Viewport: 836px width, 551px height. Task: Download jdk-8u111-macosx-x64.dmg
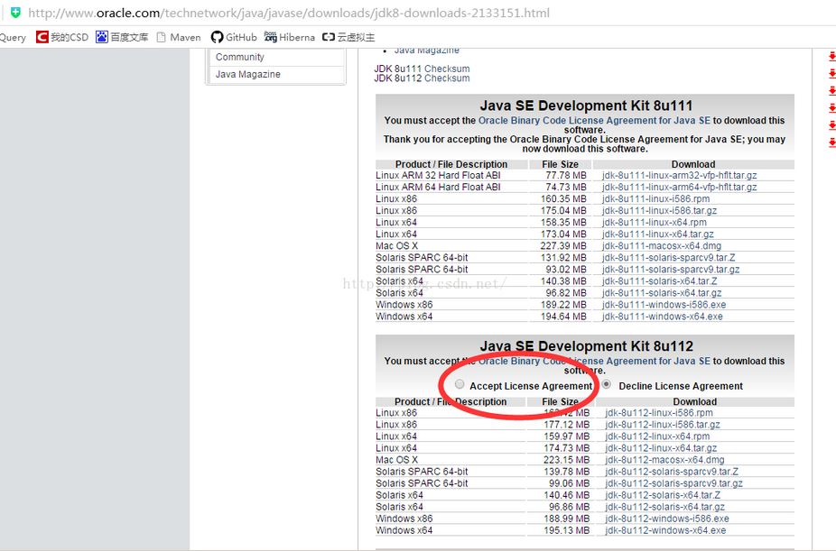coord(661,245)
